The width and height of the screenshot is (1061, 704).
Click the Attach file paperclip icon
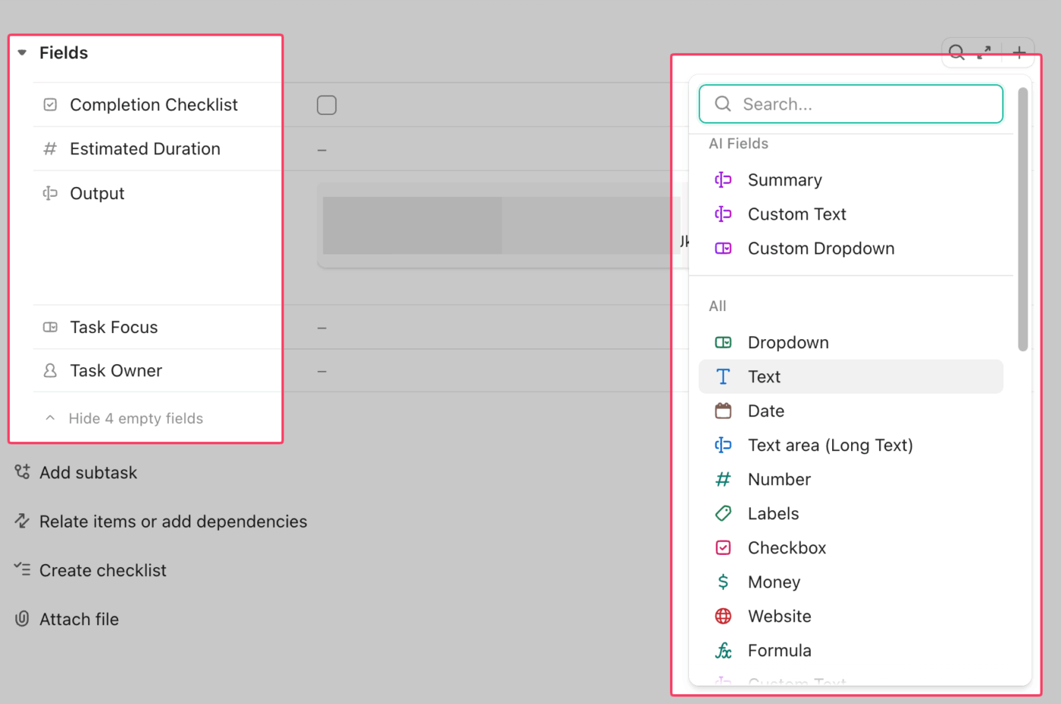pos(22,619)
